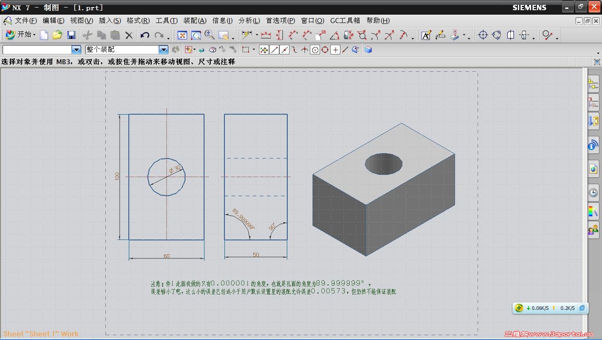The width and height of the screenshot is (602, 340).
Task: Open the 格式(R) menu
Action: coord(138,20)
